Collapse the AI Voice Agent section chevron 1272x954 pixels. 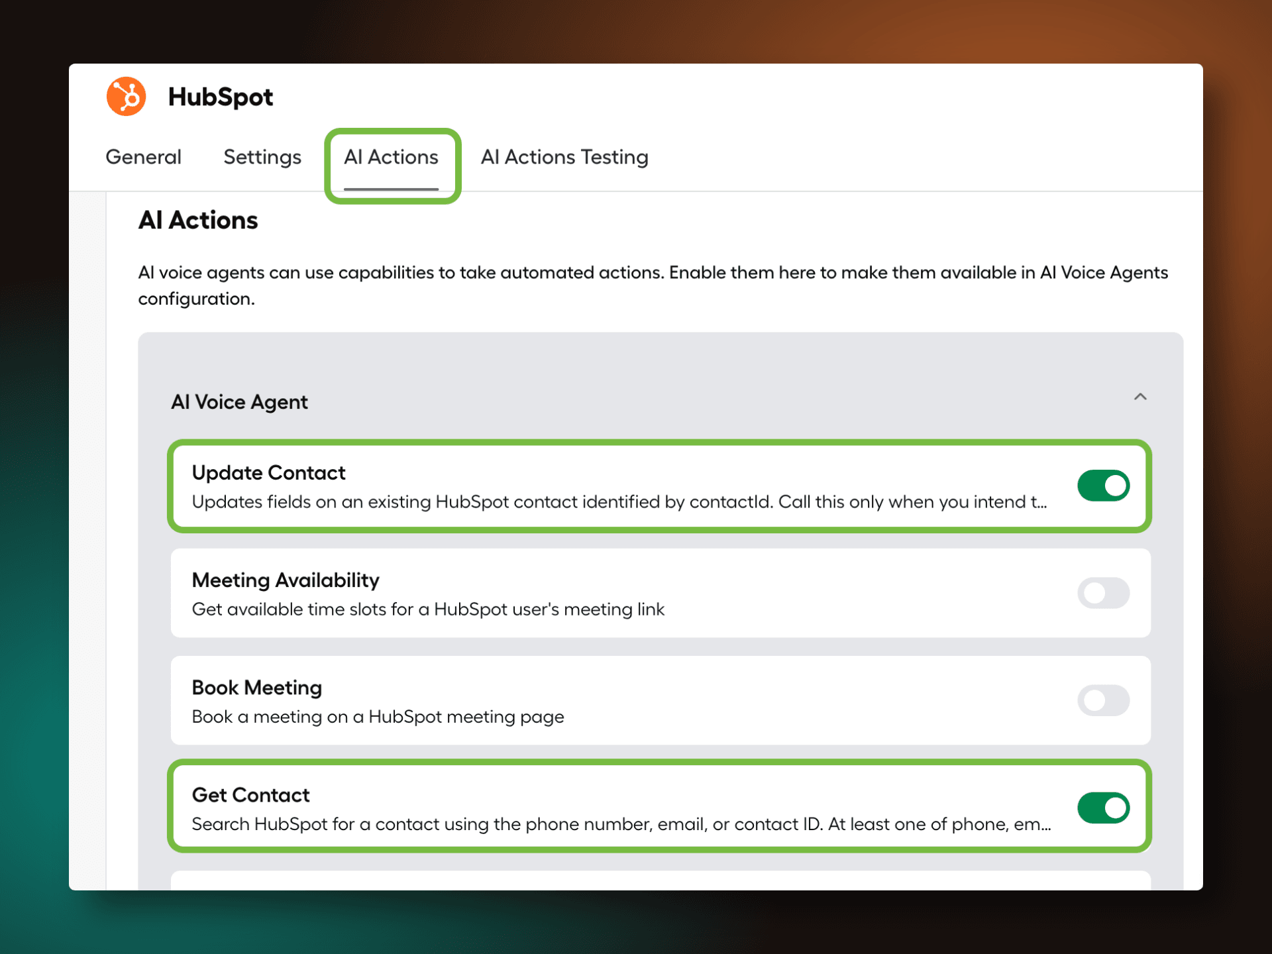[x=1140, y=397]
